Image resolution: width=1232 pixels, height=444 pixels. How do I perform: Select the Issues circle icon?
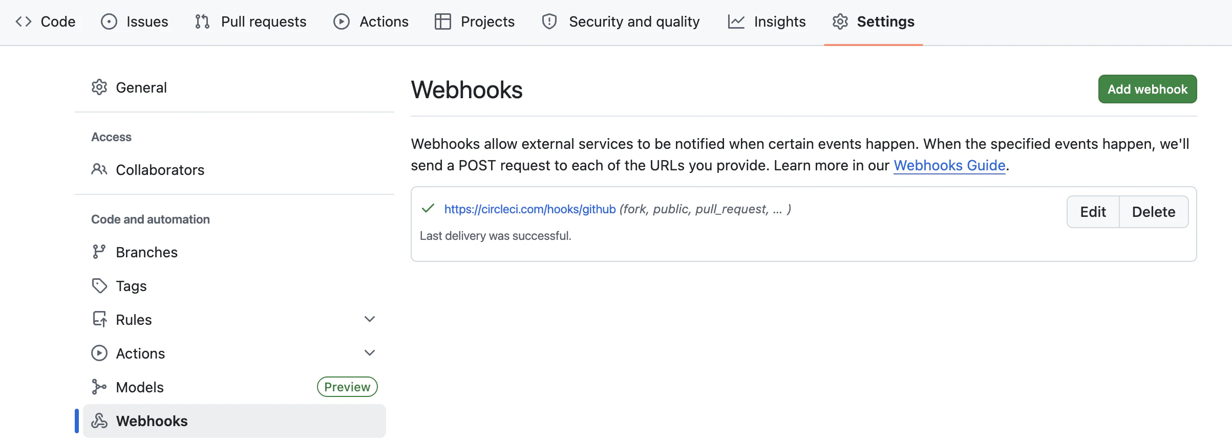point(109,21)
